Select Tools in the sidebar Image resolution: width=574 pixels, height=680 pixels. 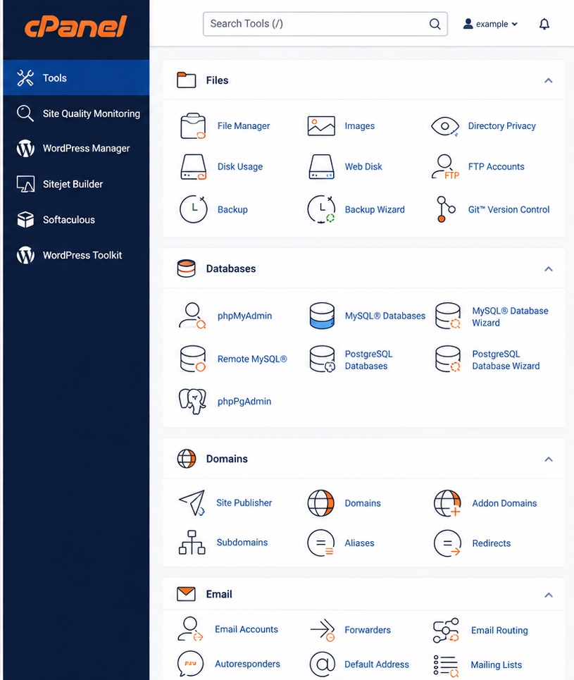click(76, 78)
